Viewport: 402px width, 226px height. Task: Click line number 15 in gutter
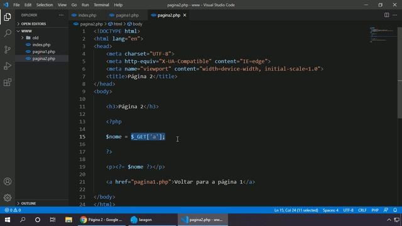click(x=82, y=137)
